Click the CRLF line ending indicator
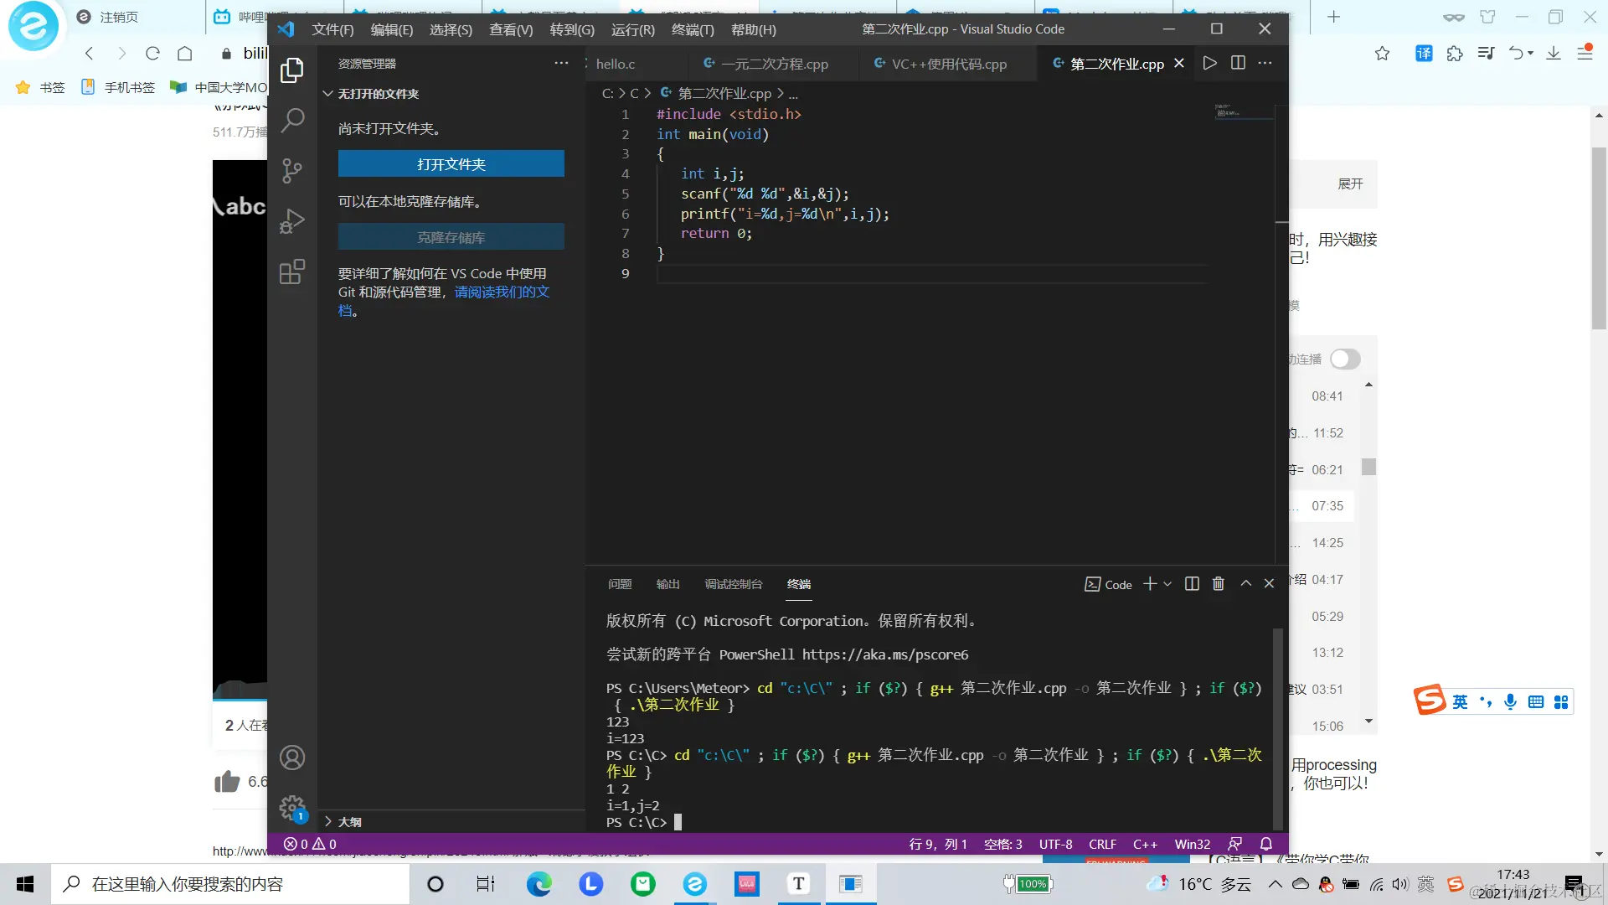 click(1102, 844)
